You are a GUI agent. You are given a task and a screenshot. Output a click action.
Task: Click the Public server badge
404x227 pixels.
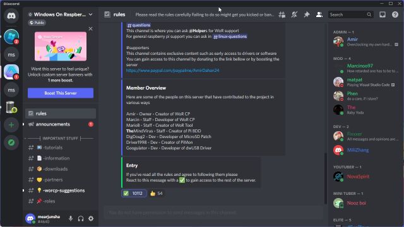(x=37, y=23)
